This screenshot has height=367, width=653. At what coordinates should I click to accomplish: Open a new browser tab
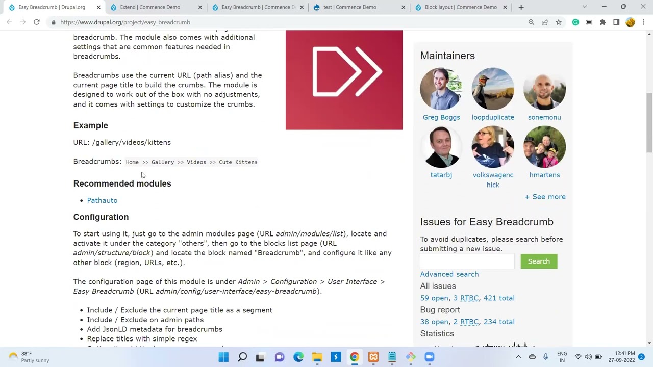click(x=521, y=7)
